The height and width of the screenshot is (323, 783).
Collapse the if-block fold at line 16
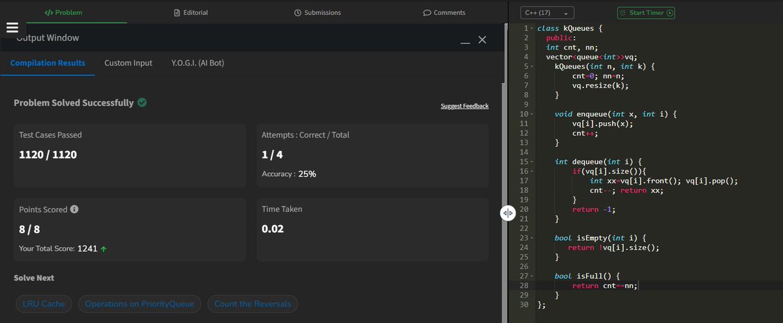(x=532, y=172)
